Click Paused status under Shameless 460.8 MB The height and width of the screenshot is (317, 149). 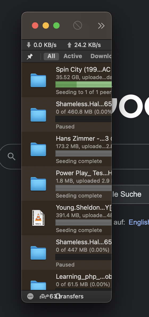pyautogui.click(x=65, y=127)
